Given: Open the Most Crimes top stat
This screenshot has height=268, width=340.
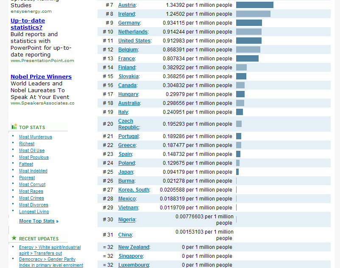Looking at the screenshot, I should point(31,198).
